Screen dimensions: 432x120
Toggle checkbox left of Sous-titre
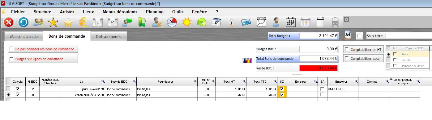point(359,36)
